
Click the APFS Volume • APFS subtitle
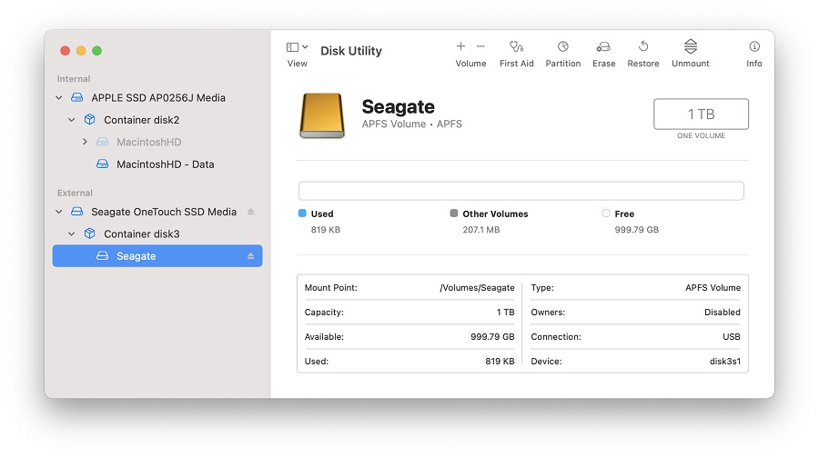tap(411, 124)
